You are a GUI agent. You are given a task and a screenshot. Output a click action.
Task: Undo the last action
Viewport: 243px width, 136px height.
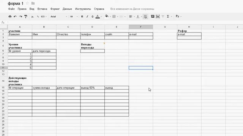[x=15, y=17]
